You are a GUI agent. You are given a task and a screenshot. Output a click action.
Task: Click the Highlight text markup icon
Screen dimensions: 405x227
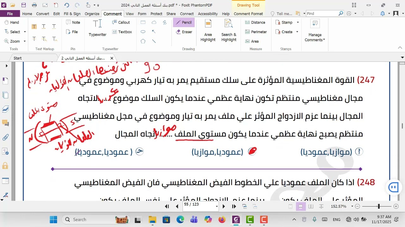point(34,26)
